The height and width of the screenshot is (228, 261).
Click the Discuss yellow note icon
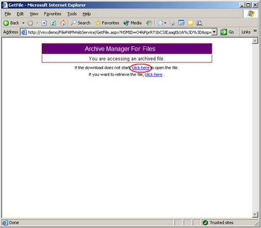190,23
